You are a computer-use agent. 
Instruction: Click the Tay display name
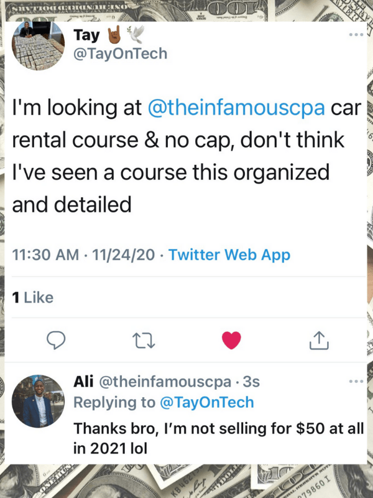tap(86, 35)
